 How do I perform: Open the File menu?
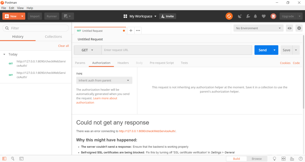click(4, 8)
